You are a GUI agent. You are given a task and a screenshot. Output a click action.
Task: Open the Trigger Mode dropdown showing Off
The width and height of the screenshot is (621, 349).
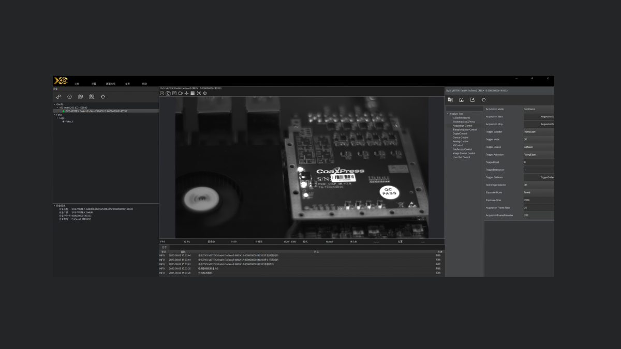click(538, 140)
